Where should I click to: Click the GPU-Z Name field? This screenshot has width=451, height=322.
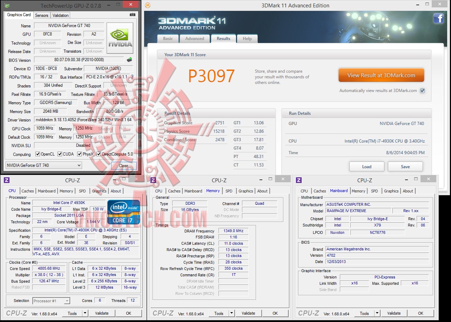69,26
